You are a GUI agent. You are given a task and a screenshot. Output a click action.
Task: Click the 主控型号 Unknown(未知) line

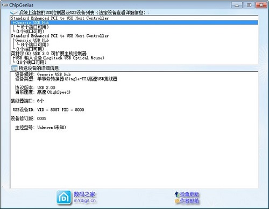pyautogui.click(x=40, y=128)
